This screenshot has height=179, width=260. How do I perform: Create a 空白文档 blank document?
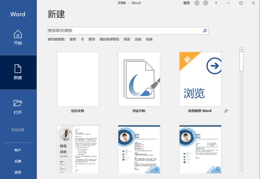[78, 79]
